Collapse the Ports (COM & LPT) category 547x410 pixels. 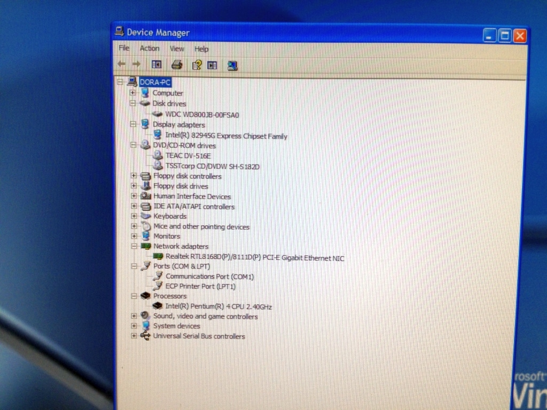pyautogui.click(x=134, y=266)
